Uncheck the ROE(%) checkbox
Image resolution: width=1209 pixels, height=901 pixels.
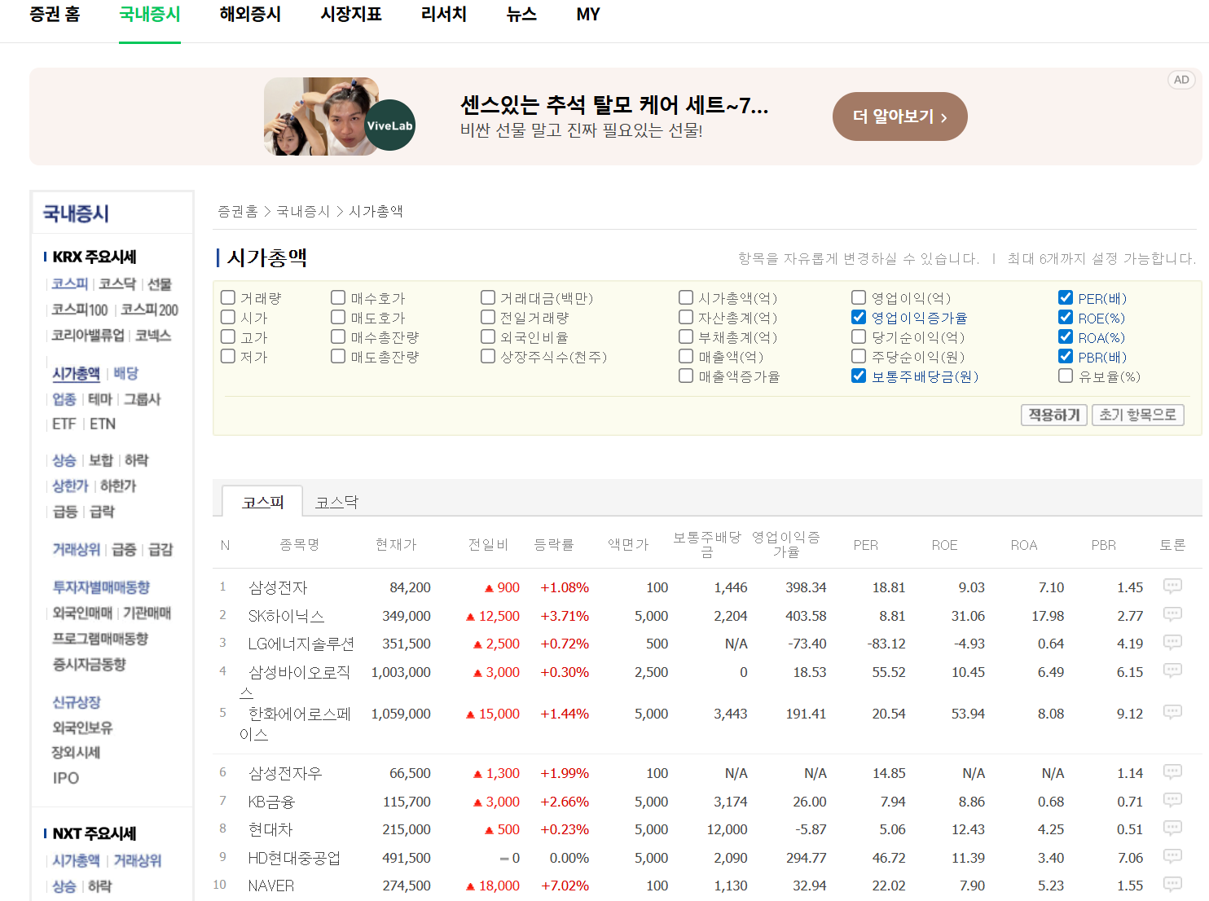[1066, 317]
